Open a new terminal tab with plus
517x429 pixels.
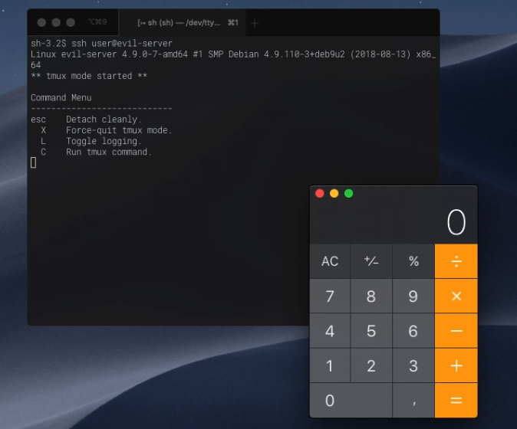tap(255, 23)
